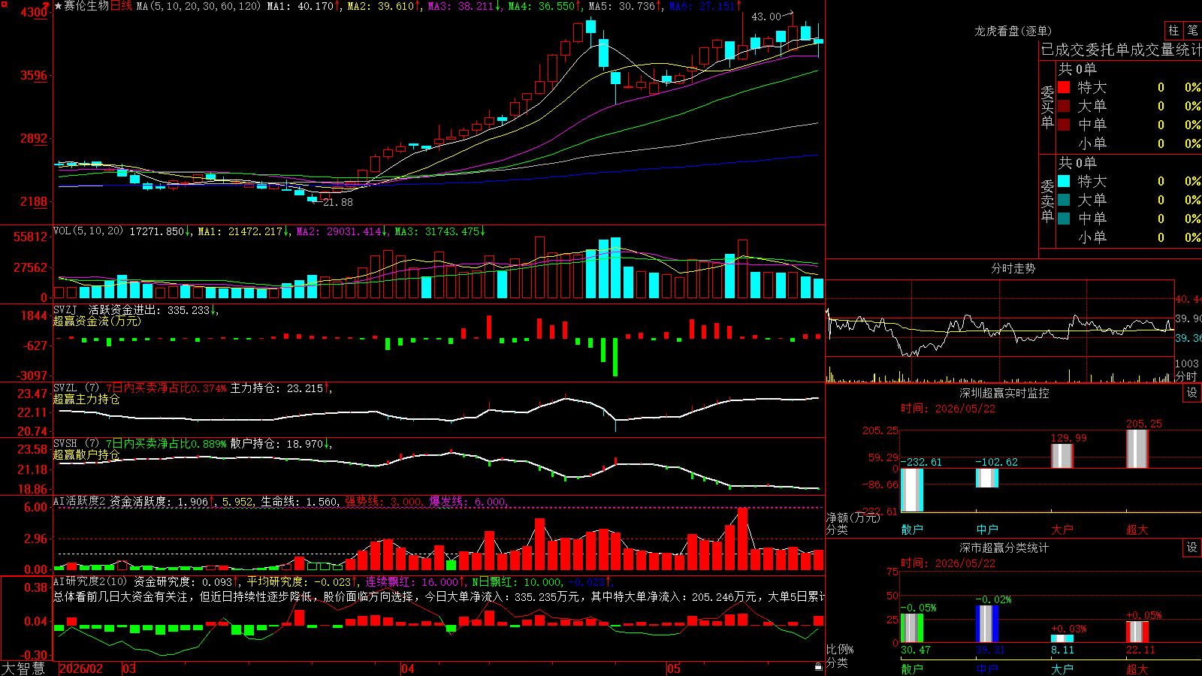Open 设 settings for 深圳超赢实时监控
Viewport: 1202px width, 676px height.
tap(1192, 393)
